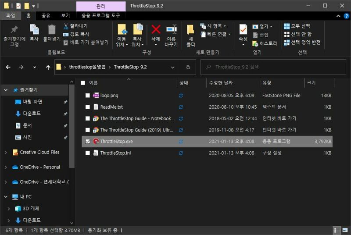Open 이동 위치 (Move to) dropdown

point(122,36)
